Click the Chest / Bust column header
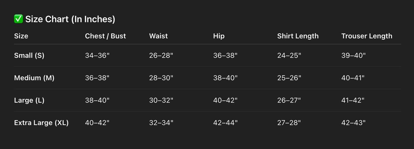This screenshot has height=149, width=414. pos(105,36)
